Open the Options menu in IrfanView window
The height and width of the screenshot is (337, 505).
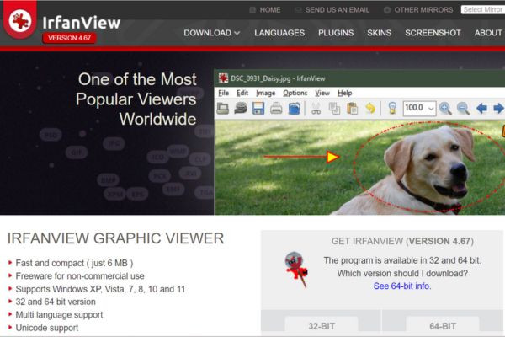coord(295,94)
